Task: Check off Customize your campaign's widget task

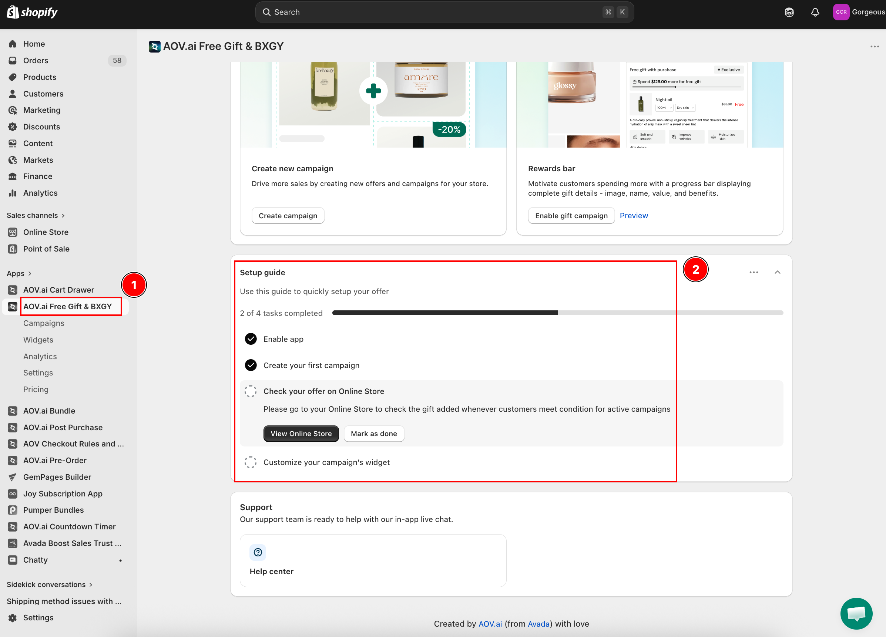Action: point(251,462)
